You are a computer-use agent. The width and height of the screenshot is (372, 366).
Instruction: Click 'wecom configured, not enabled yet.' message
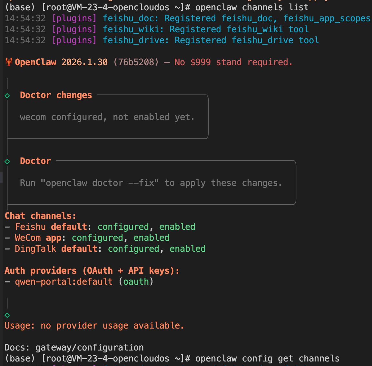point(107,117)
